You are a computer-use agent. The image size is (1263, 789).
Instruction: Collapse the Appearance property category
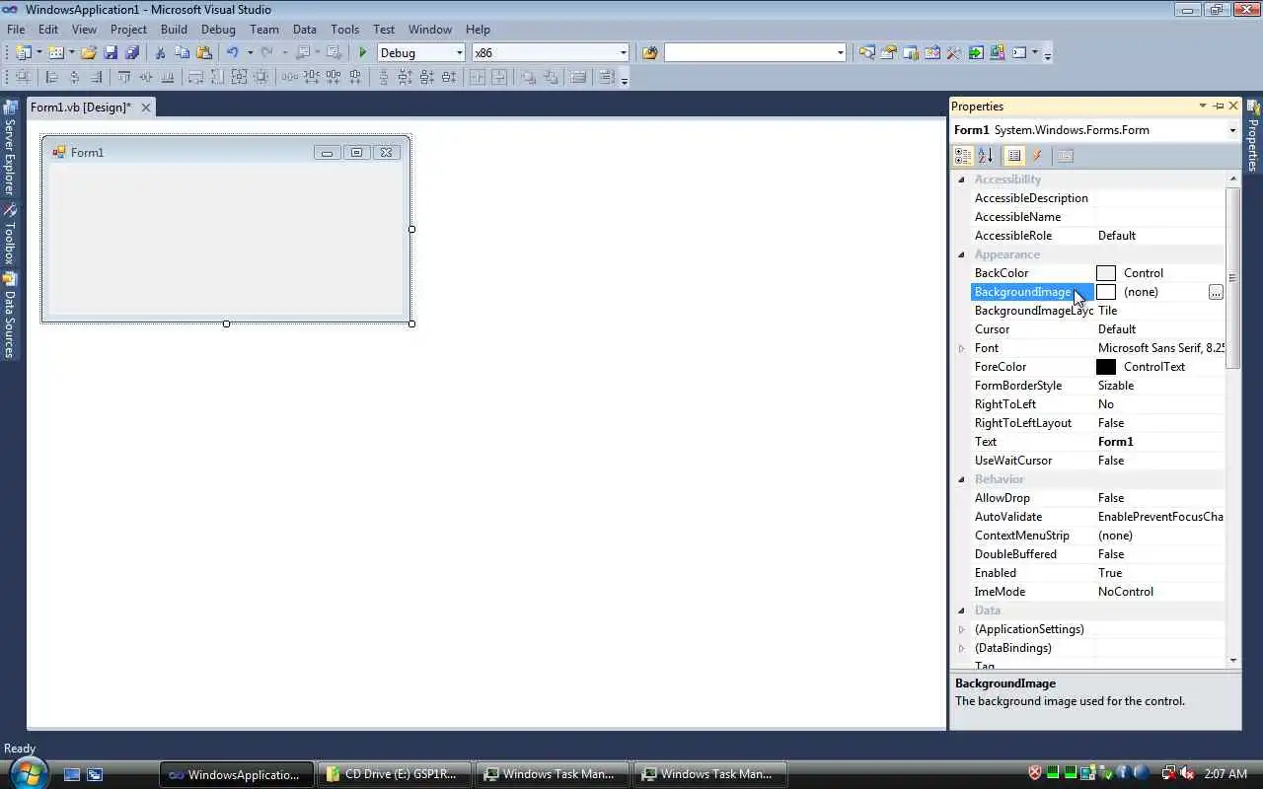962,254
